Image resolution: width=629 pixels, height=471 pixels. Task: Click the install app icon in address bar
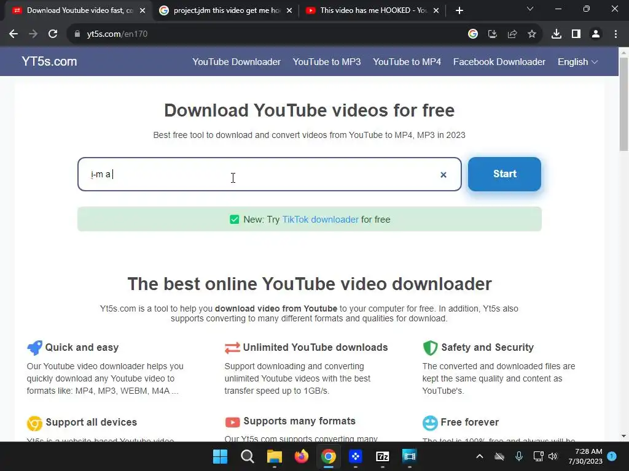coord(493,34)
